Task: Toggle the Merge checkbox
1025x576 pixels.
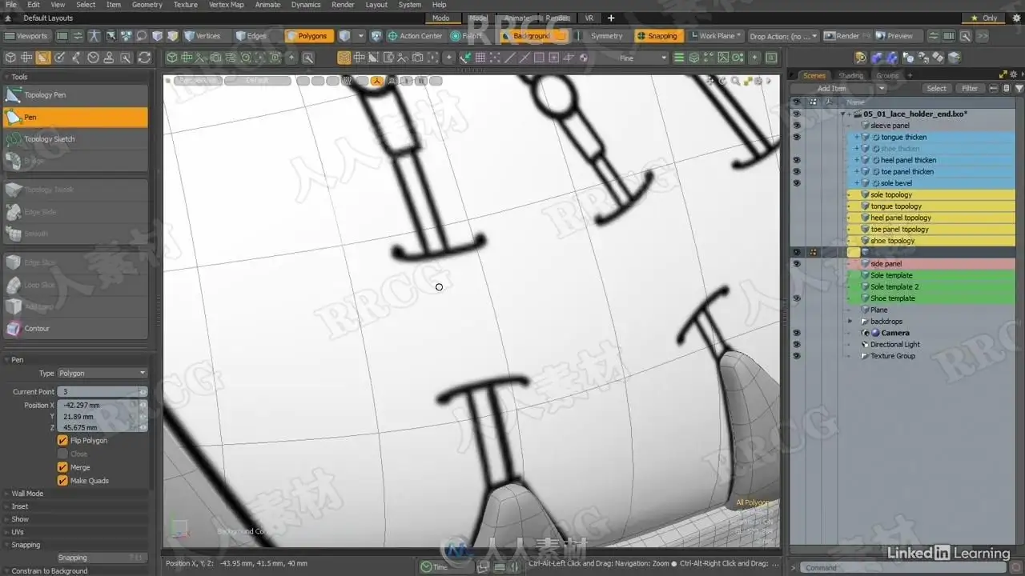Action: click(62, 467)
